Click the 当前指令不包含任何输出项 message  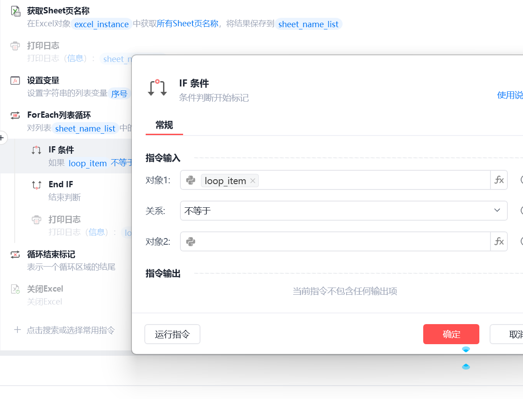click(x=345, y=291)
